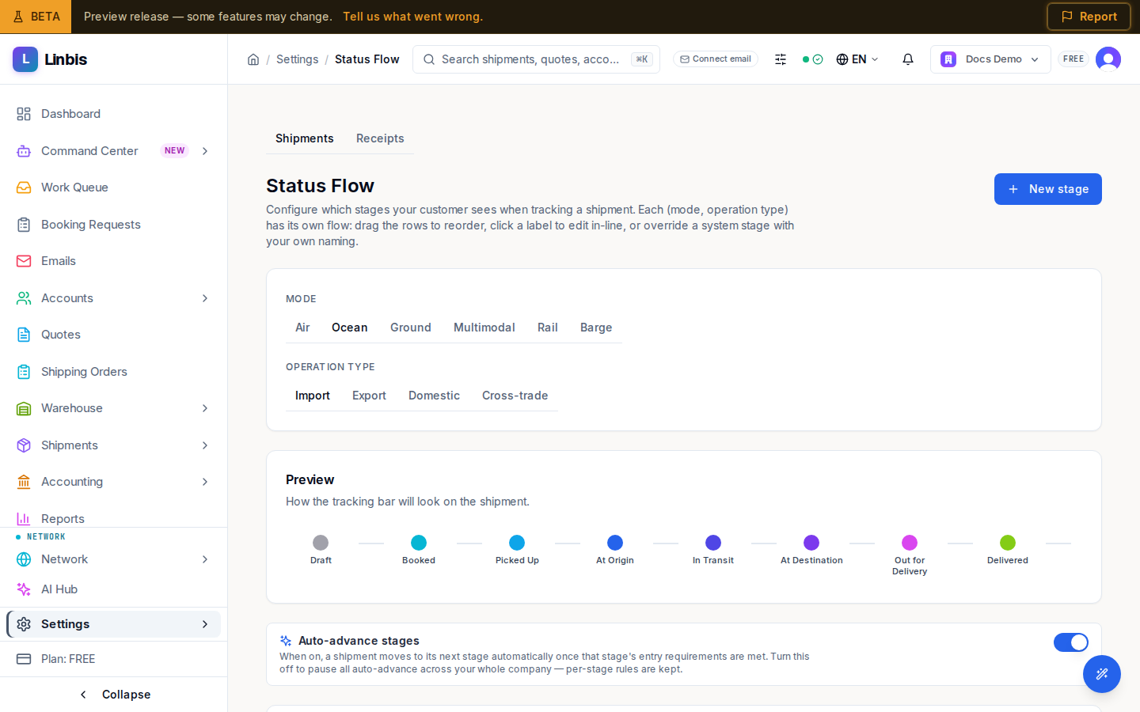Screen dimensions: 1140x712
Task: Click the green status indicator icon
Action: tap(812, 59)
